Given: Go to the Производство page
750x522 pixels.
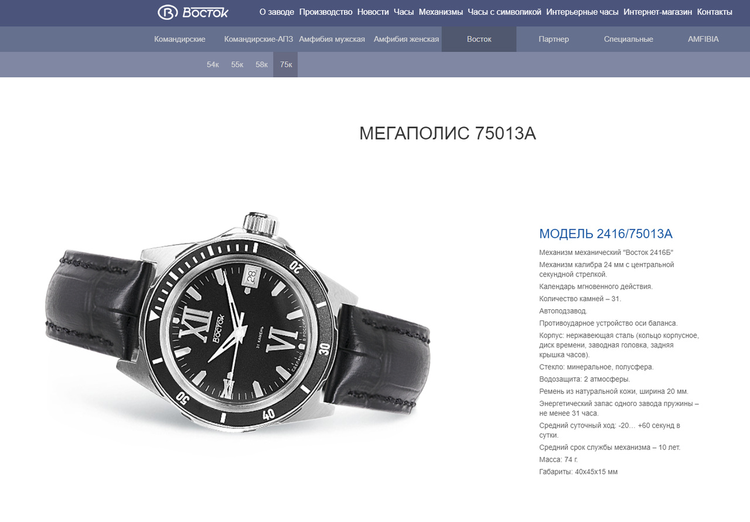Looking at the screenshot, I should 326,12.
